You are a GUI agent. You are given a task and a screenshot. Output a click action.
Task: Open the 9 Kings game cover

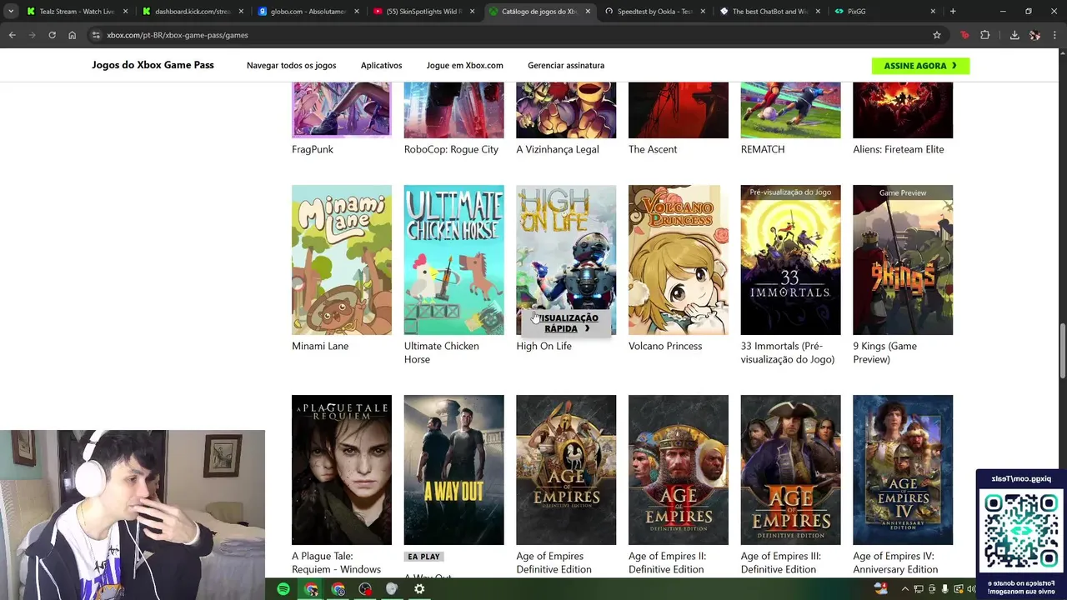click(x=903, y=260)
